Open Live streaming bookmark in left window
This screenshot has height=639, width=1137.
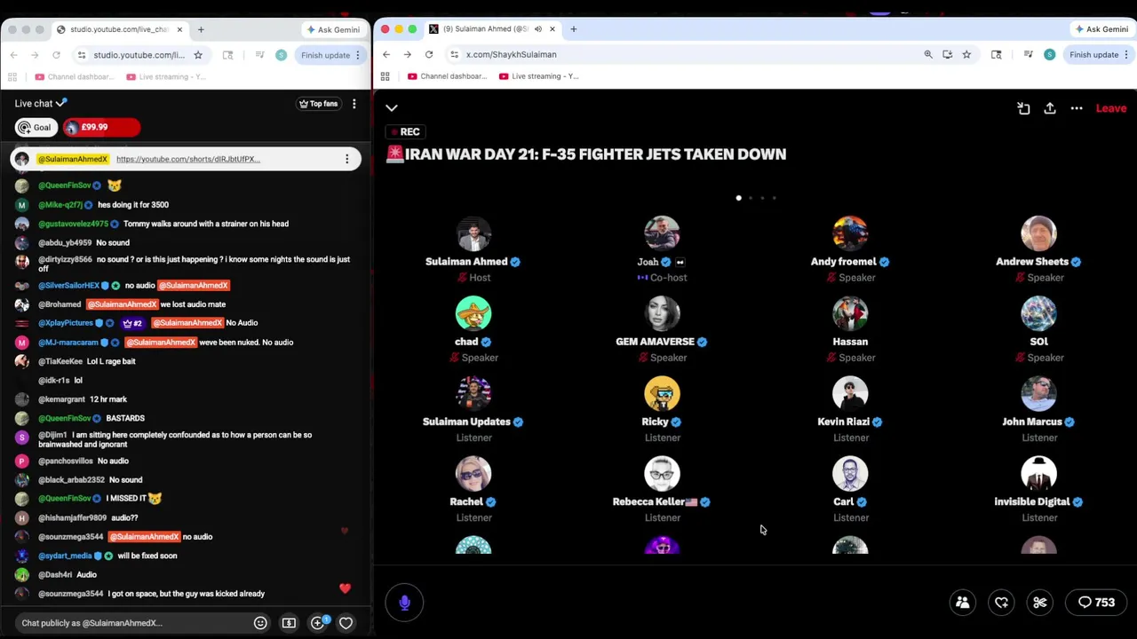[x=167, y=76]
